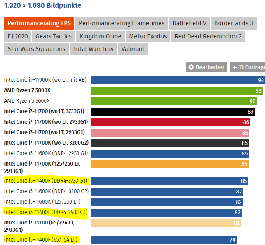Click the light peach bar showing 81
The image size is (265, 245).
point(166,223)
